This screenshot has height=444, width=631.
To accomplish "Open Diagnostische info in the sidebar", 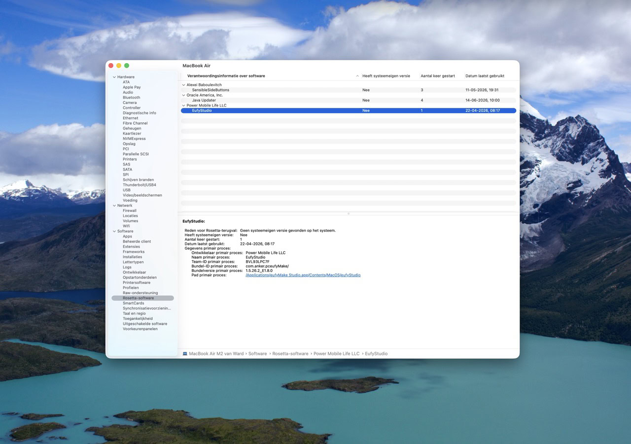I will click(x=140, y=113).
